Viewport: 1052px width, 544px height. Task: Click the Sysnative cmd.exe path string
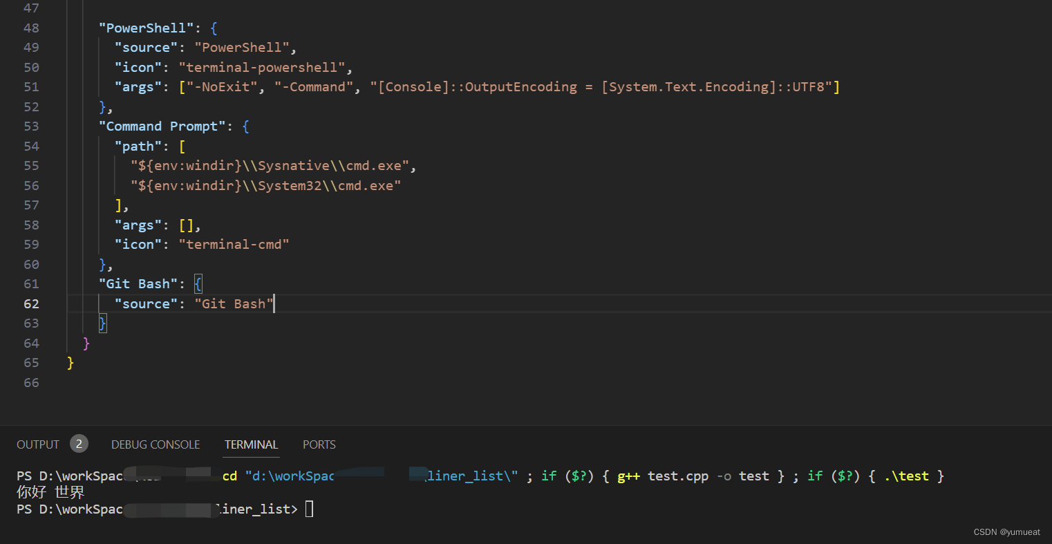click(x=270, y=166)
